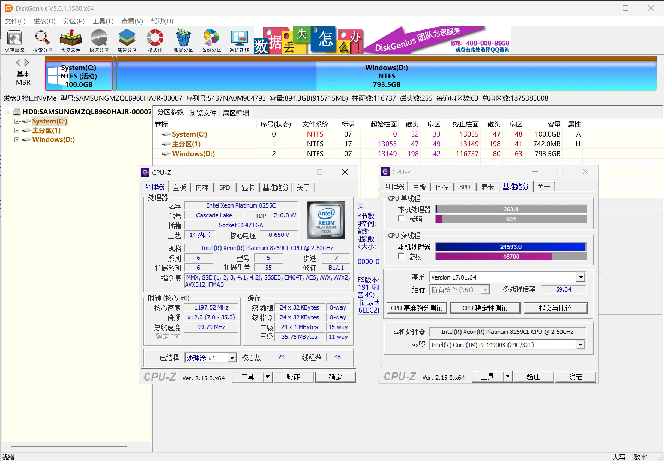Launch 恢复文件 recovery tool
The image size is (664, 461).
point(71,41)
